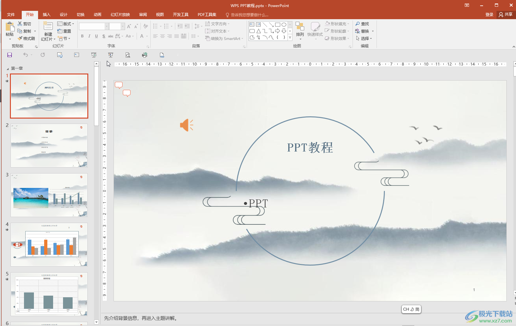Click the Paste (粘贴) clipboard icon

click(x=10, y=27)
